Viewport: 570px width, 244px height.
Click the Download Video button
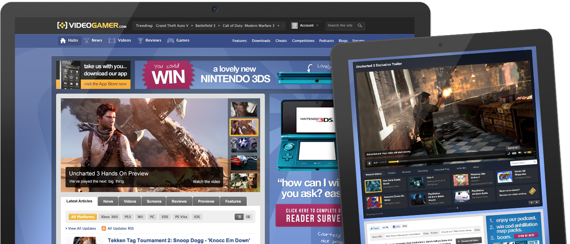coord(468,240)
